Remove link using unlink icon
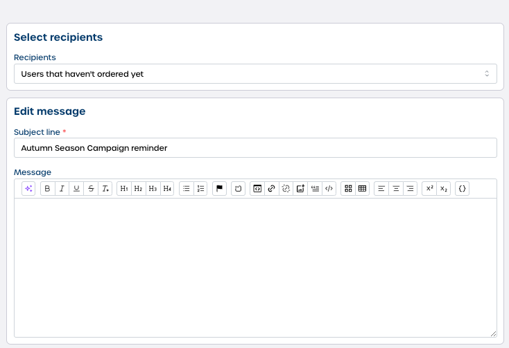 click(286, 188)
